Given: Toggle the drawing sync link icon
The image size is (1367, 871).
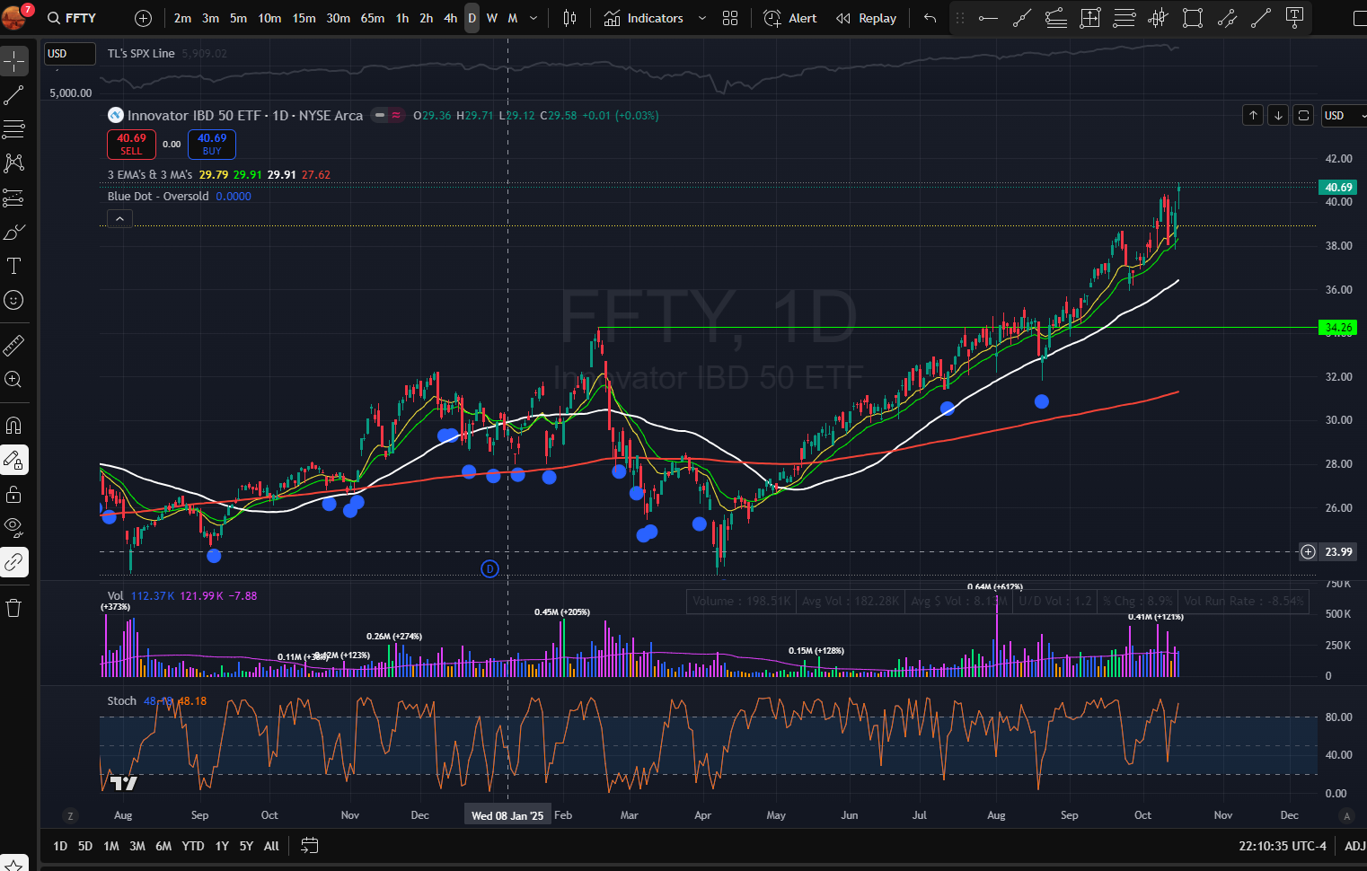Looking at the screenshot, I should pyautogui.click(x=14, y=562).
